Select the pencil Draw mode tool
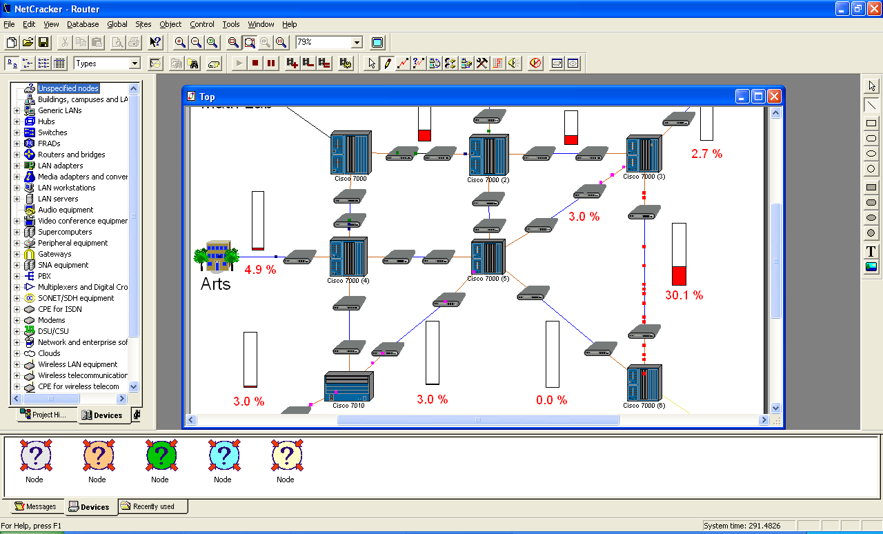Viewport: 883px width, 534px height. pyautogui.click(x=388, y=63)
